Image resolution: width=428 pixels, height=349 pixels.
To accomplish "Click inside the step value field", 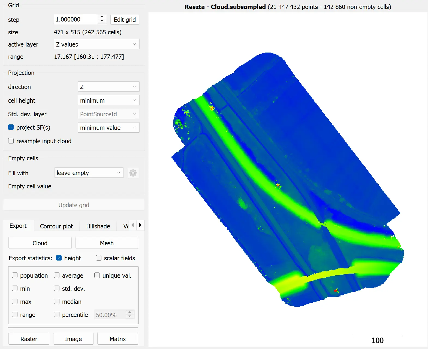I will [x=76, y=20].
